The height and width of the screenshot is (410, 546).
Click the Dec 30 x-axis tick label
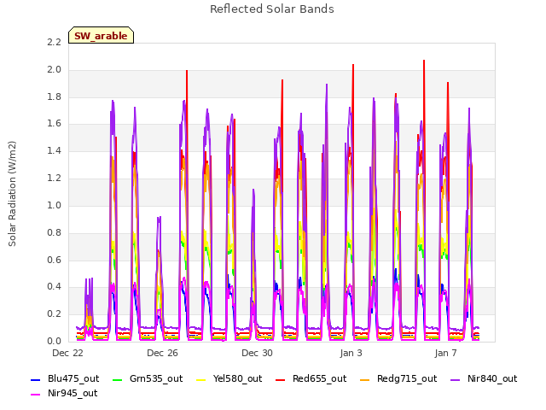[x=258, y=353]
